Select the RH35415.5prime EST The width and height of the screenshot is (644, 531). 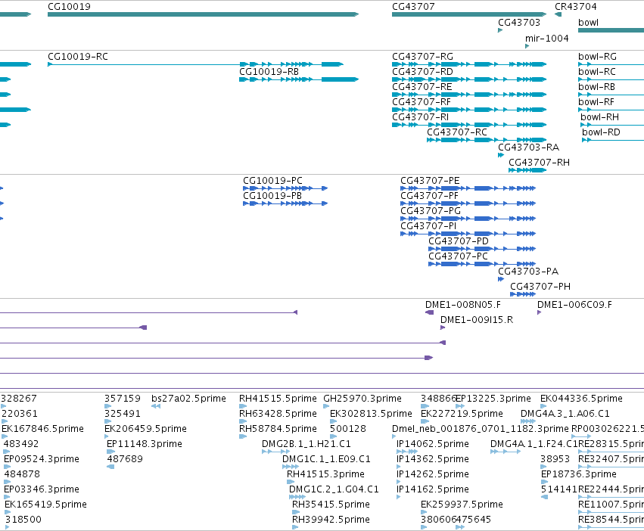click(296, 512)
